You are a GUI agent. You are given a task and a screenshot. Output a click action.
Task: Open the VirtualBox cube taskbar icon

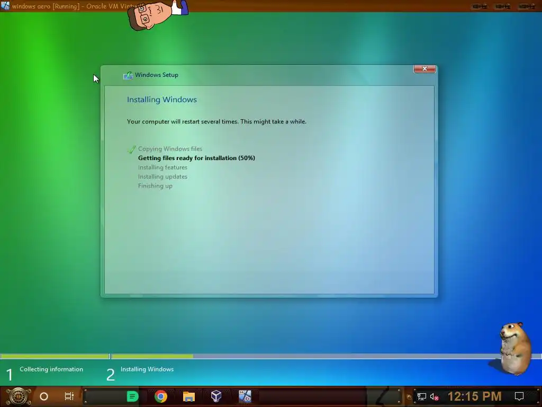[216, 396]
